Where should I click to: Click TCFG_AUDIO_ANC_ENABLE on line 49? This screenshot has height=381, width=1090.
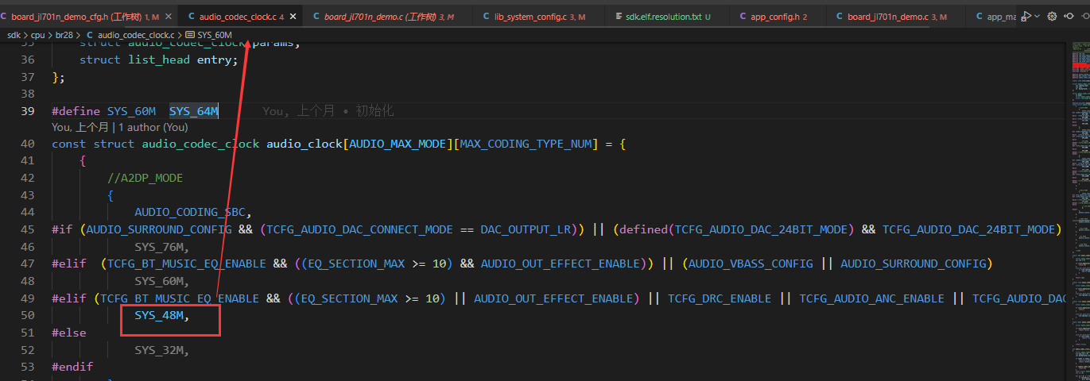pyautogui.click(x=872, y=298)
